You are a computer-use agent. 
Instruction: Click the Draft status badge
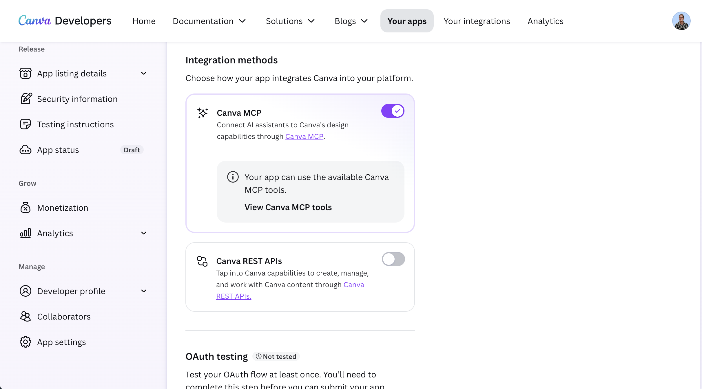pos(132,150)
